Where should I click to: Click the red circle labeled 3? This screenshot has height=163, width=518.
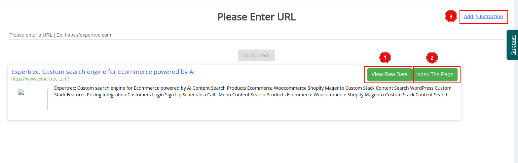[x=451, y=16]
